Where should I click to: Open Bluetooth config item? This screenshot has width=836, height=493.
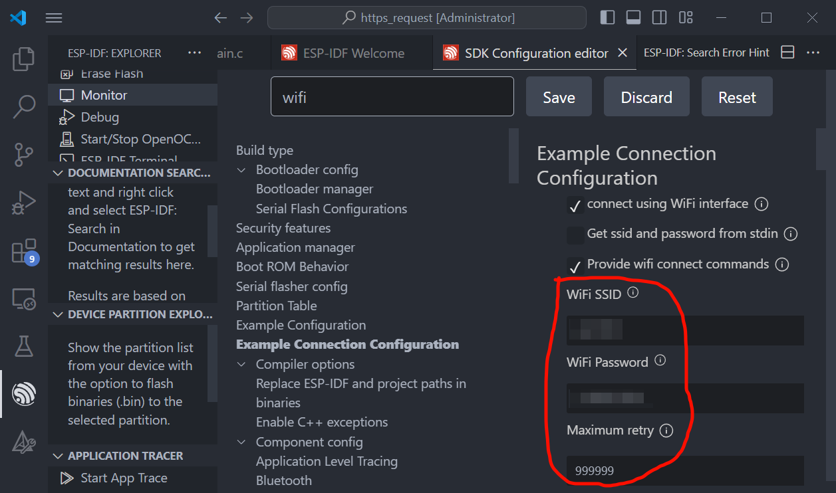[x=284, y=480]
